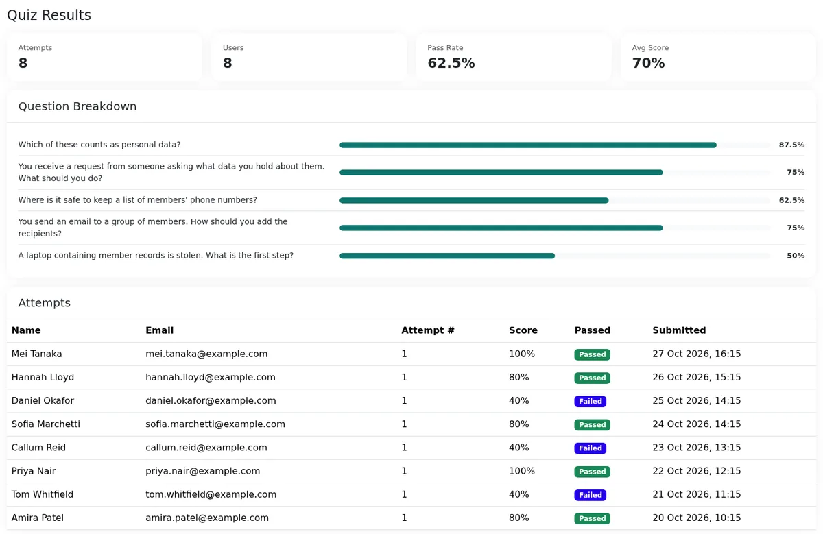Click the 100% score in Priya Nair's row
This screenshot has width=823, height=534.
coord(522,471)
